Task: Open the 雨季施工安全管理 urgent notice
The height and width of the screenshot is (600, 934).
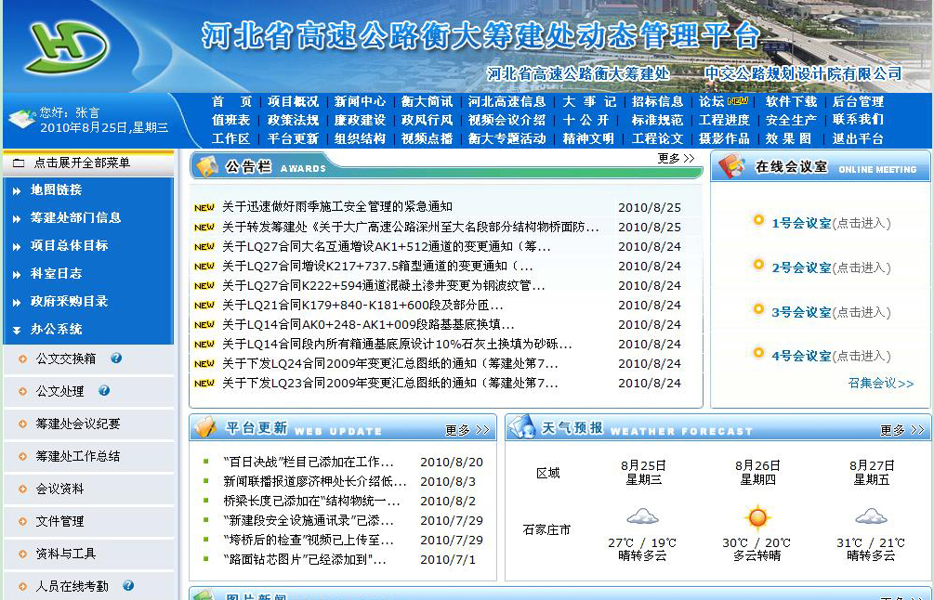Action: click(x=336, y=207)
